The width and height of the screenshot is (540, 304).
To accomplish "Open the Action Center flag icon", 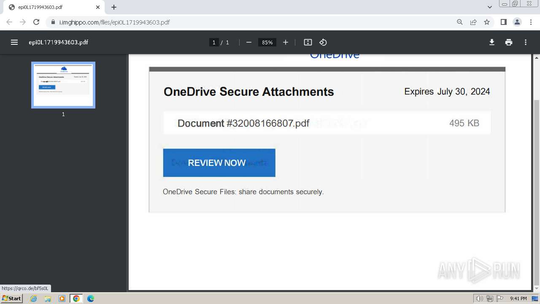I will (x=499, y=299).
